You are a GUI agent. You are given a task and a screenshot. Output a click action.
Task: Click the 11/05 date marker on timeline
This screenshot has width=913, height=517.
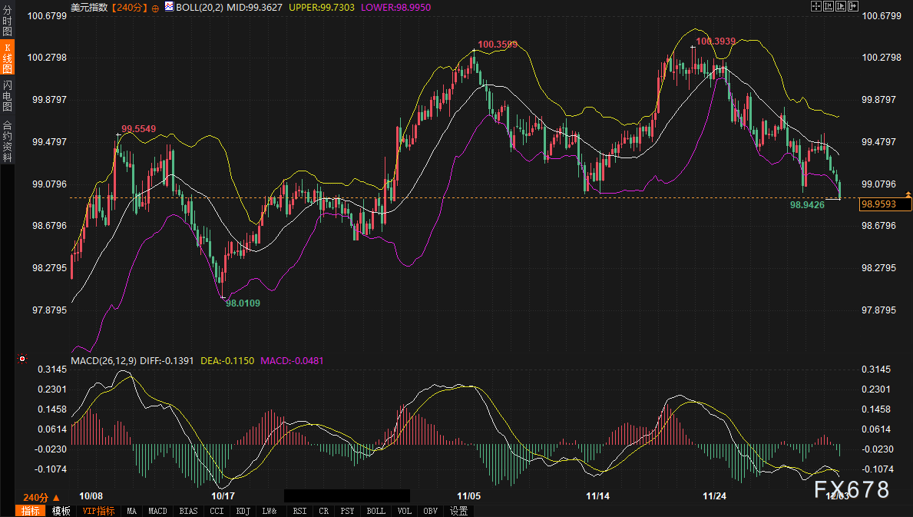468,496
